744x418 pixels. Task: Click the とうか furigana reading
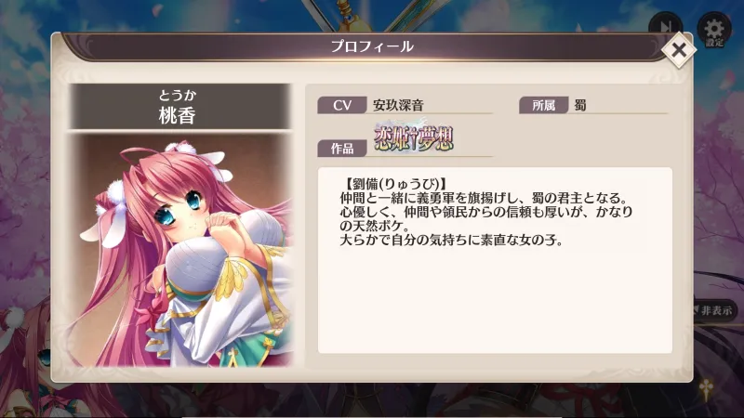[178, 96]
